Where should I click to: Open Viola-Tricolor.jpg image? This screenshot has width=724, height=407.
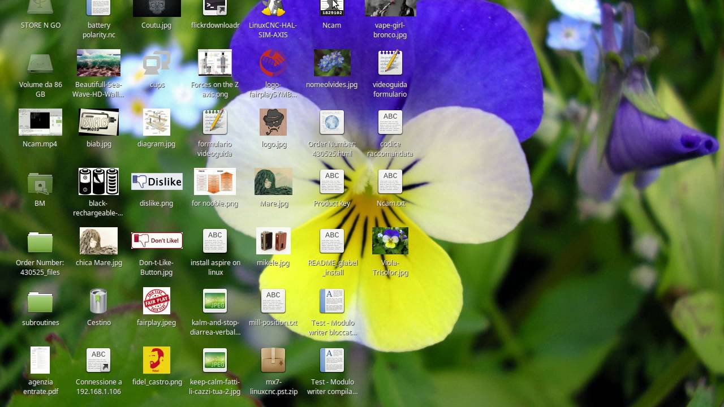[390, 241]
